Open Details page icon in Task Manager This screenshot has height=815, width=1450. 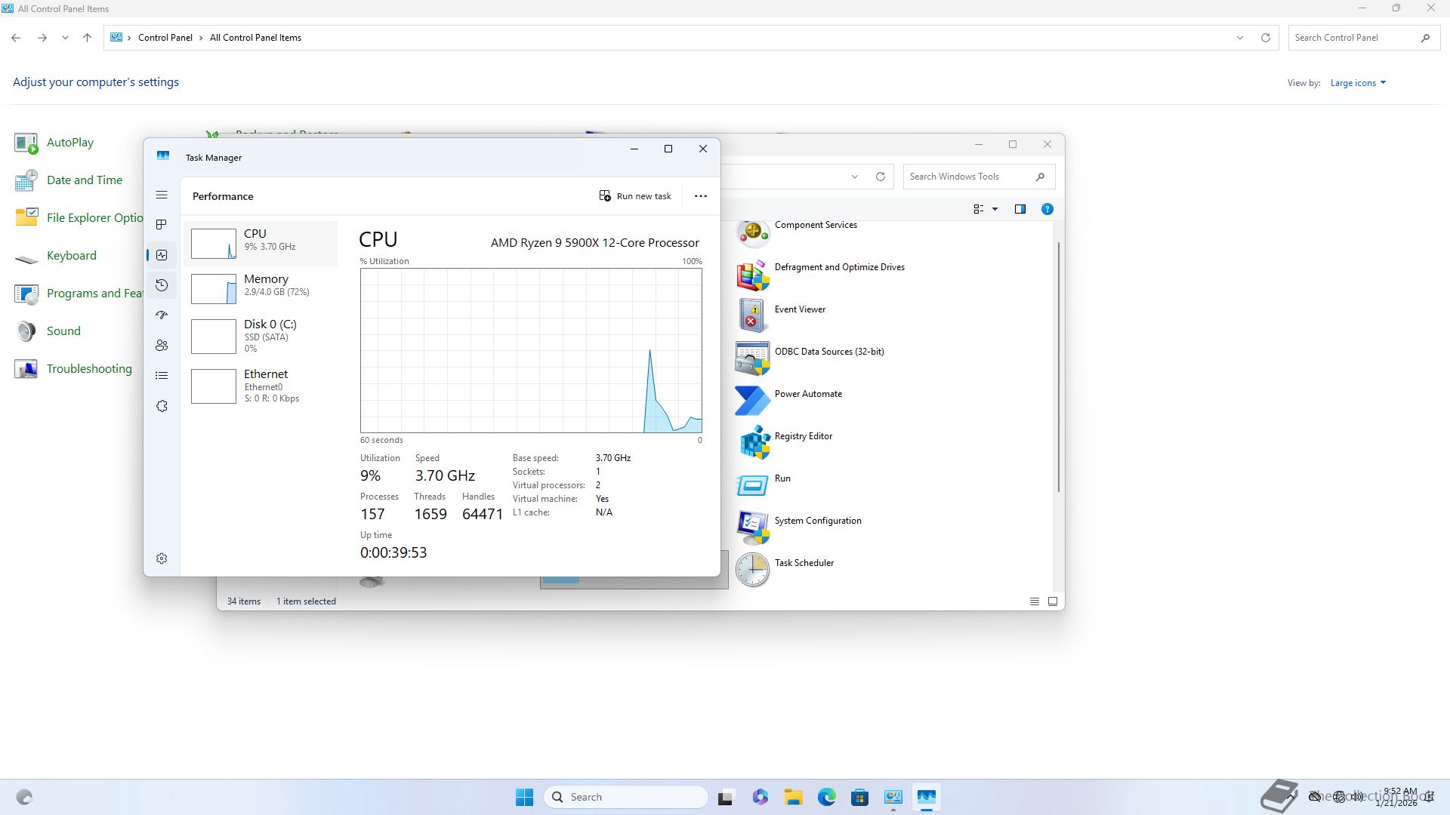pos(162,376)
